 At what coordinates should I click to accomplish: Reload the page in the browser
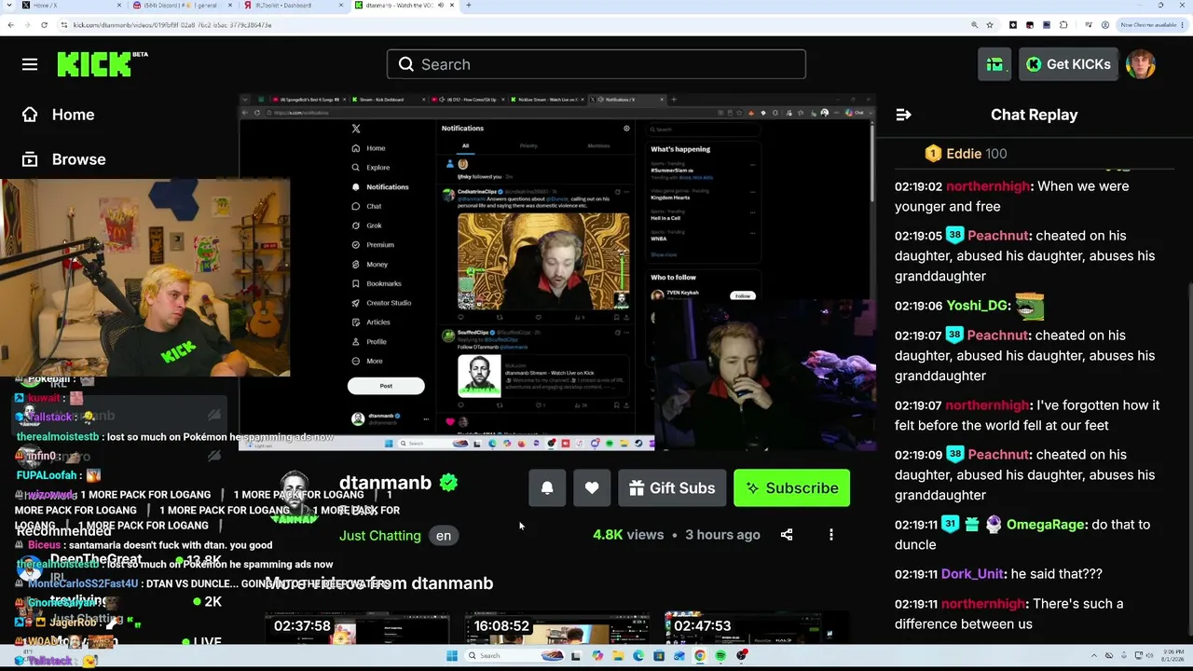click(x=43, y=25)
